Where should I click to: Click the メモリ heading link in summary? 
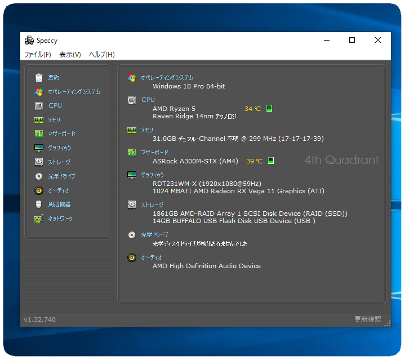pos(147,130)
